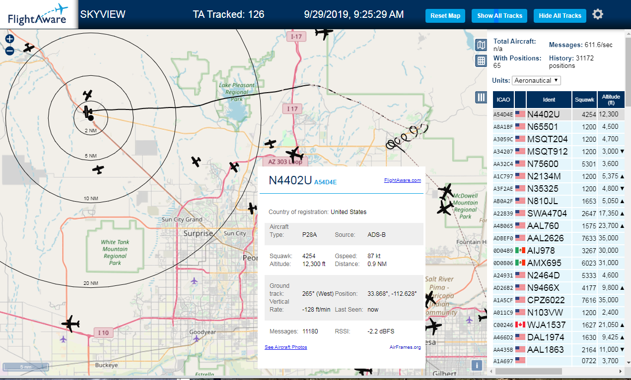Open the Units dropdown
631x380 pixels.
click(537, 80)
